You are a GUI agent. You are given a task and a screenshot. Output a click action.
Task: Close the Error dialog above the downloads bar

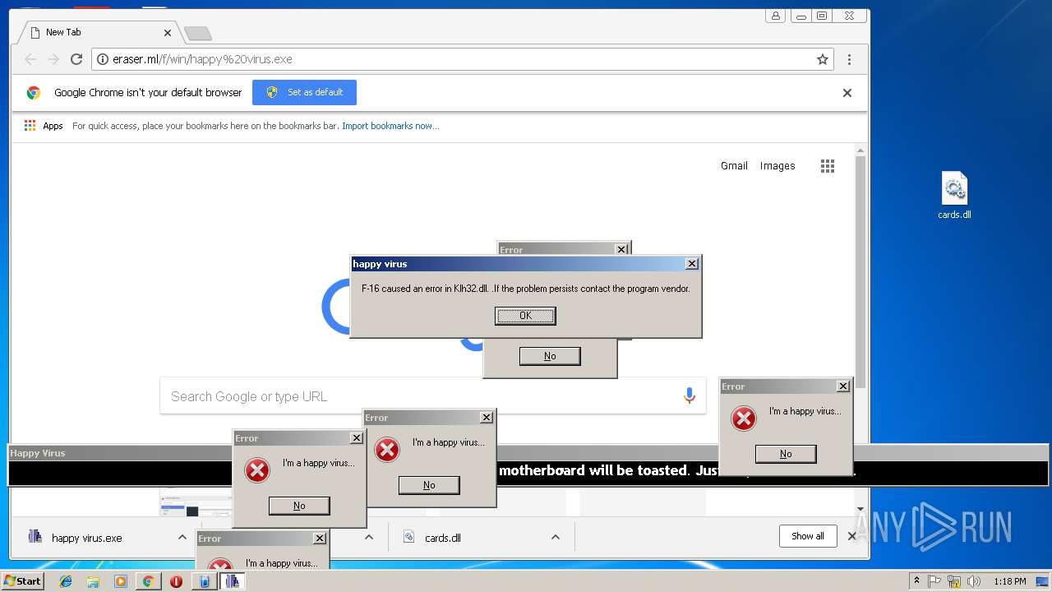pos(357,438)
